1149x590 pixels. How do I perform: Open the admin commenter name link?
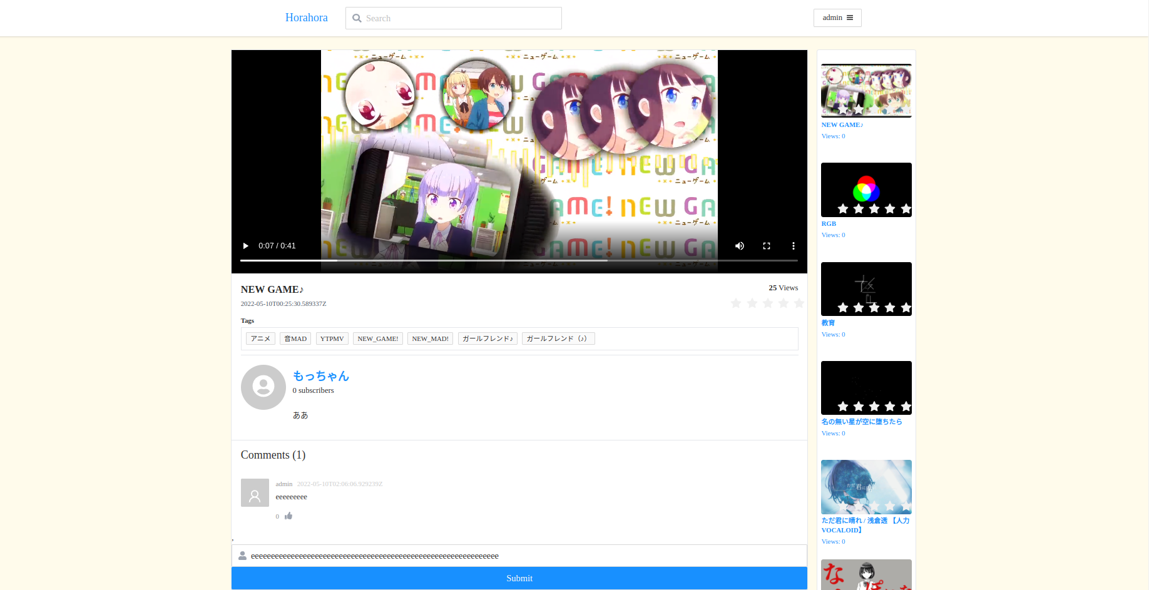pyautogui.click(x=284, y=484)
